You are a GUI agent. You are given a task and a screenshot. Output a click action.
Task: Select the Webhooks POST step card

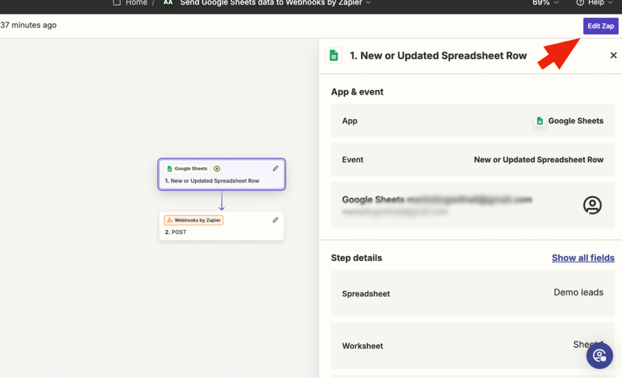[x=221, y=232]
